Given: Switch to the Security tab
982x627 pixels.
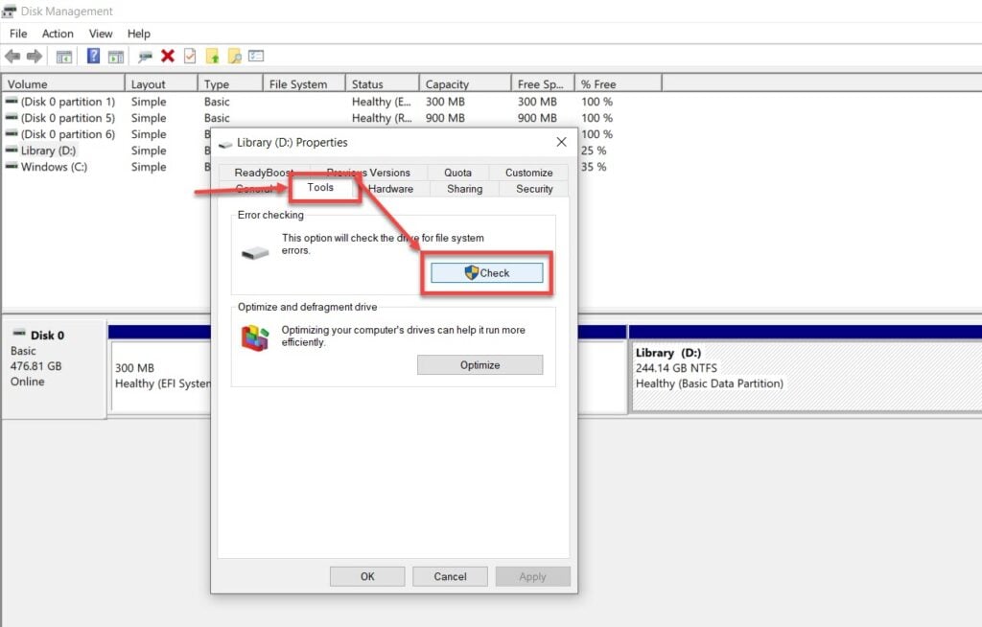Looking at the screenshot, I should pyautogui.click(x=534, y=189).
